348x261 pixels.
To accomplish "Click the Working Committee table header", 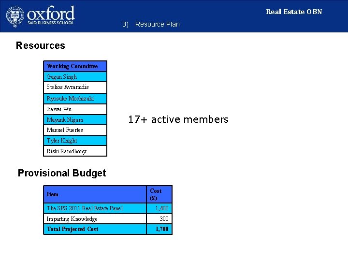I will [75, 66].
